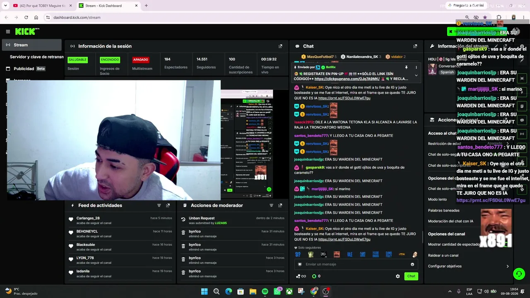Open filter options in Acciones de moderador
The image size is (530, 298).
[x=272, y=205]
